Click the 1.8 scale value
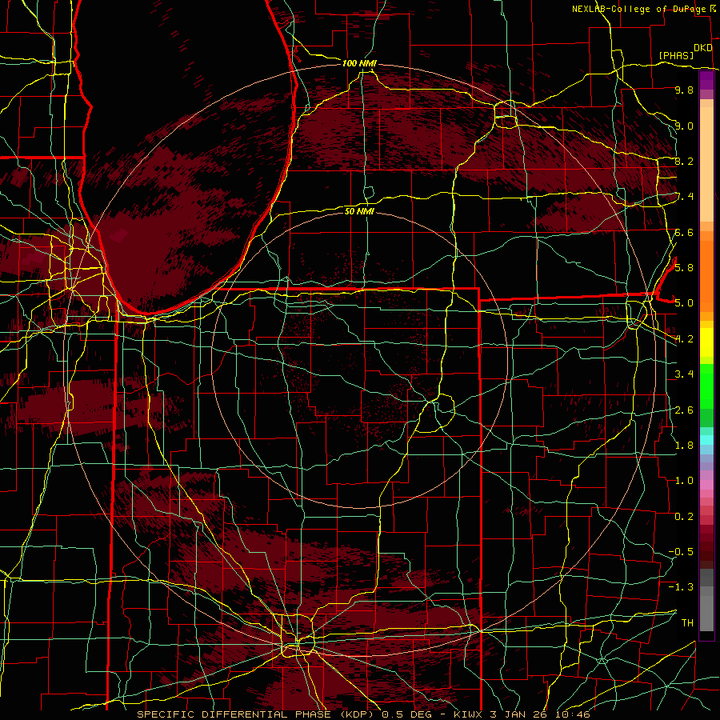 click(x=684, y=445)
